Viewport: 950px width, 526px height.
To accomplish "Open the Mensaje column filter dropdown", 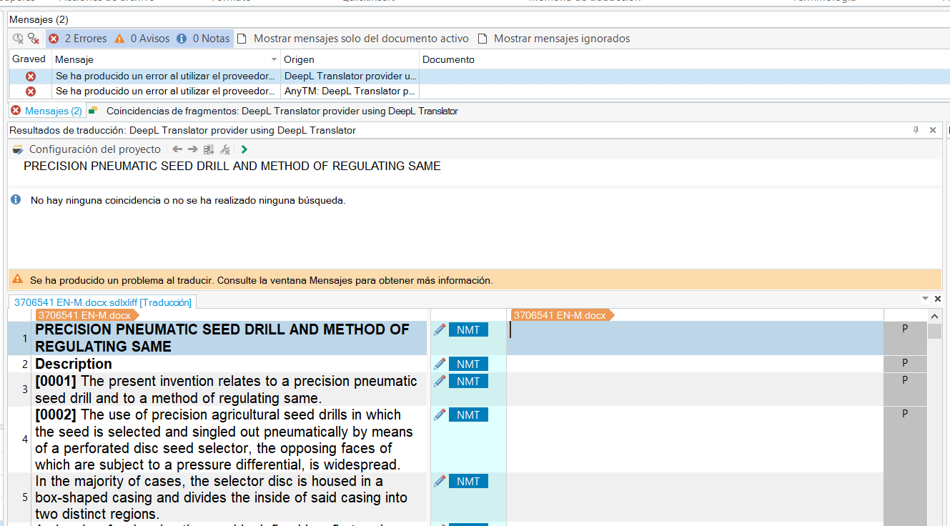I will (274, 59).
